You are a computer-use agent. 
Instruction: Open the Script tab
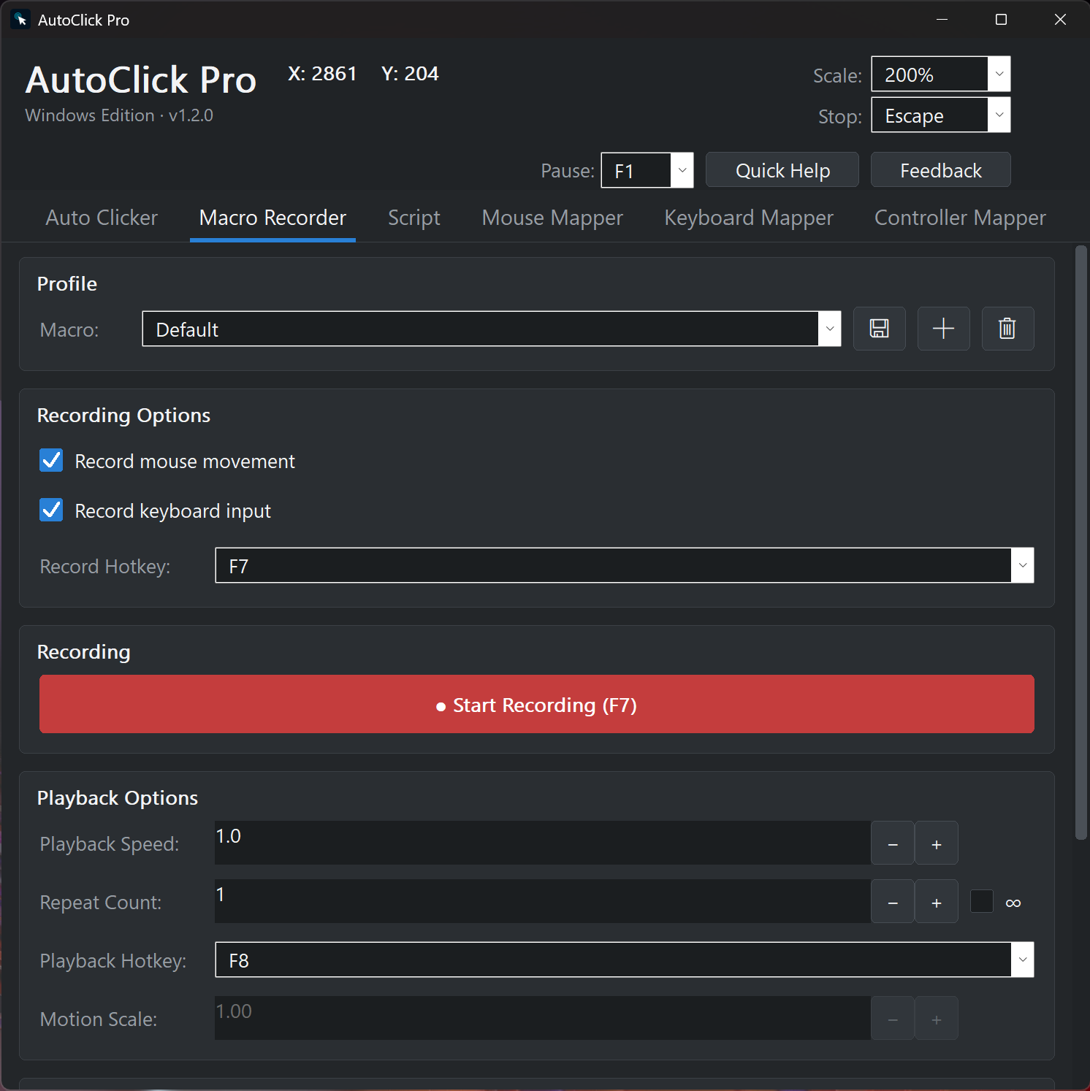414,218
